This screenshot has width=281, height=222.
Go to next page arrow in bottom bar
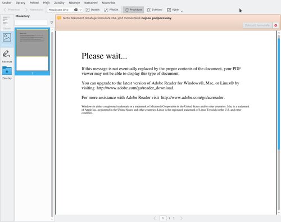pos(181,218)
